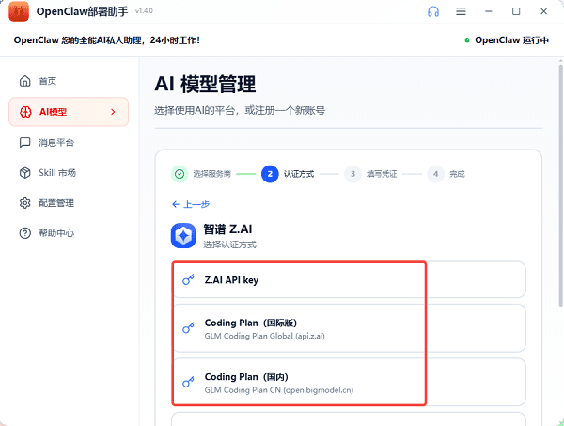Open the hamburger menu icon
Viewport: 564px width, 426px height.
click(x=461, y=11)
